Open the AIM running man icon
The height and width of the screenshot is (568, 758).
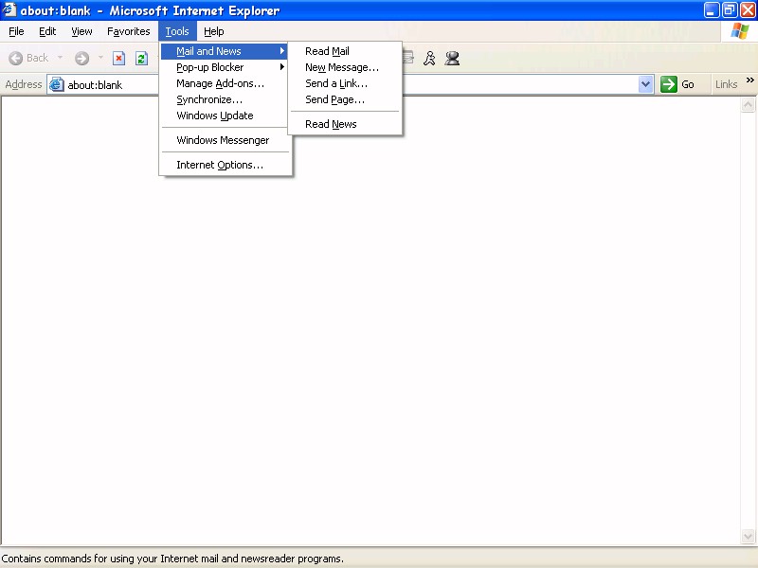click(429, 59)
